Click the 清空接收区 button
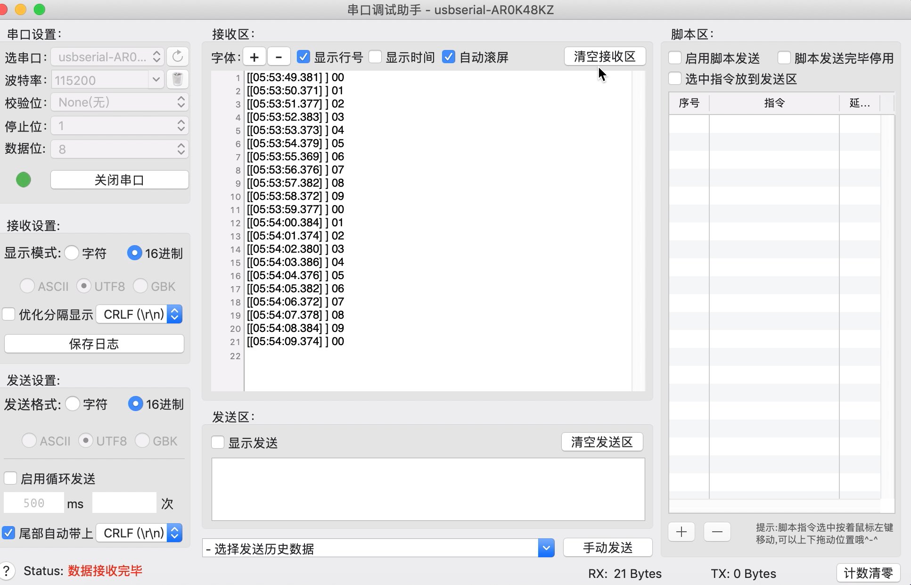The height and width of the screenshot is (585, 911). pyautogui.click(x=605, y=57)
